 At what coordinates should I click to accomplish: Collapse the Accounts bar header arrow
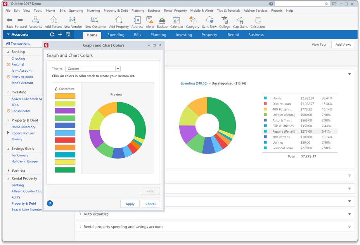pyautogui.click(x=8, y=35)
